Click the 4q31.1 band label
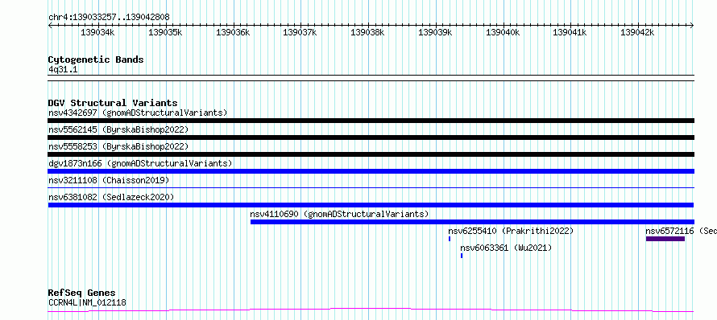 tap(63, 70)
